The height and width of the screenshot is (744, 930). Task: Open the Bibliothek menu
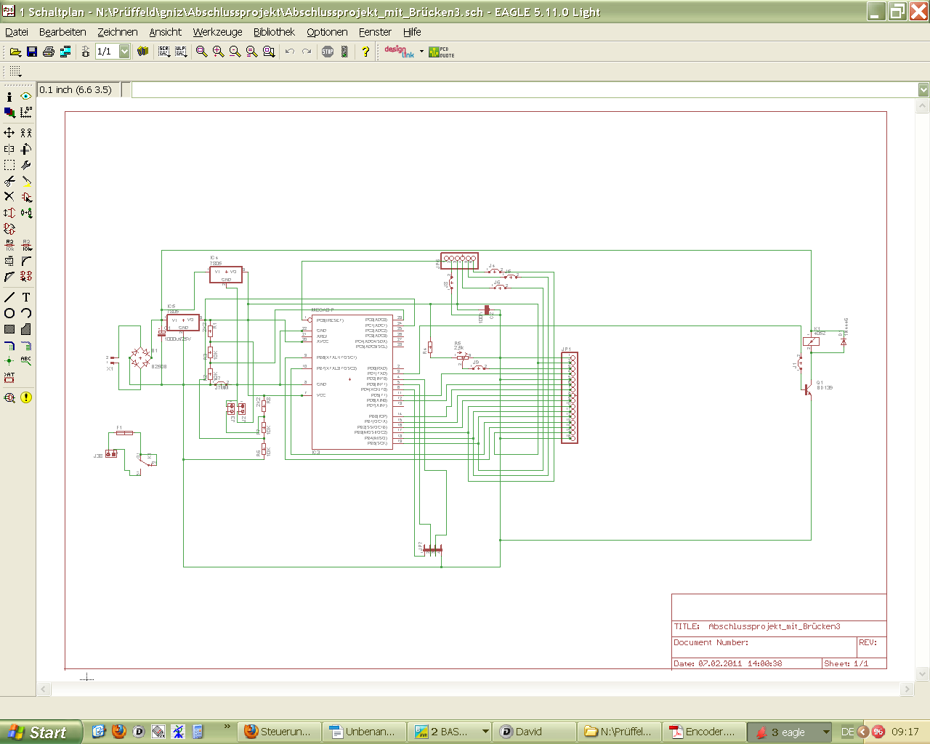click(274, 32)
